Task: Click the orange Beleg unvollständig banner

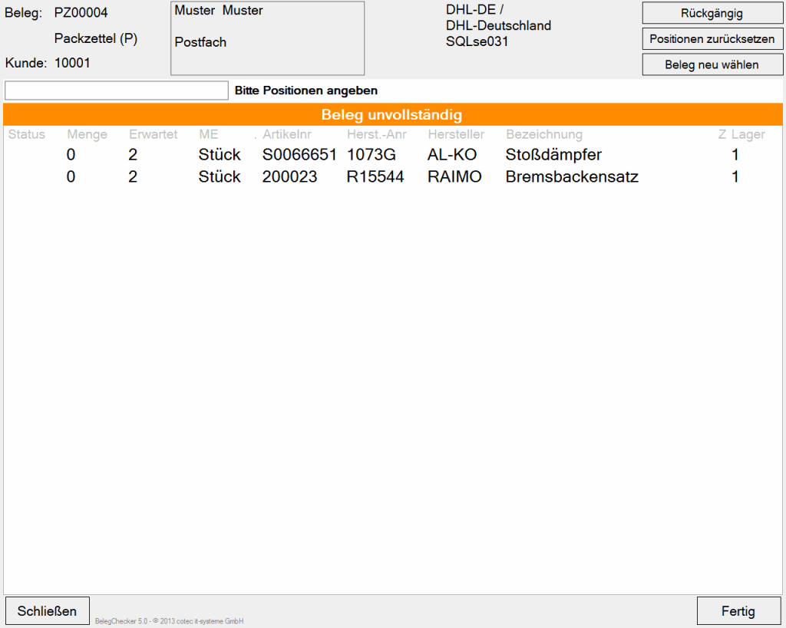Action: pos(392,115)
